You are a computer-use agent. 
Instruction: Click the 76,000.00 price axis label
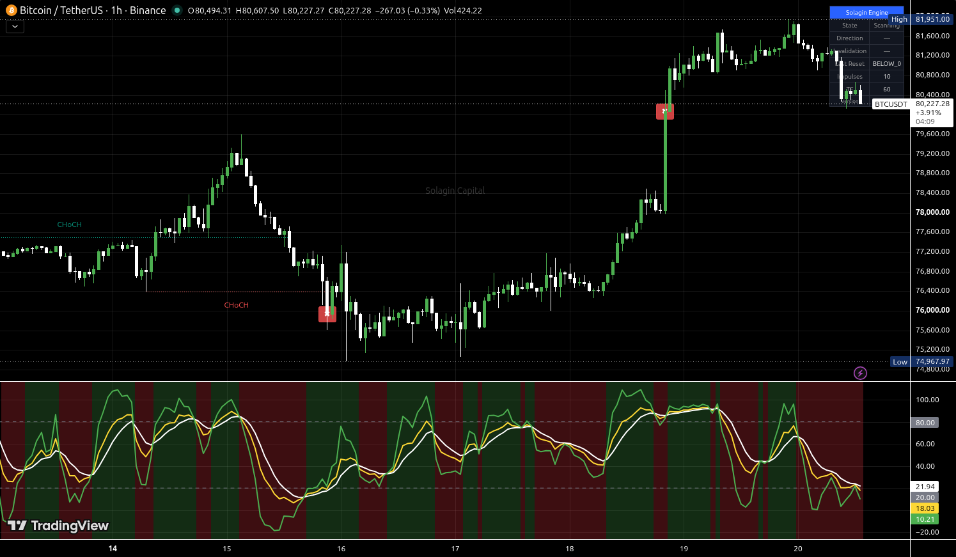pos(932,310)
